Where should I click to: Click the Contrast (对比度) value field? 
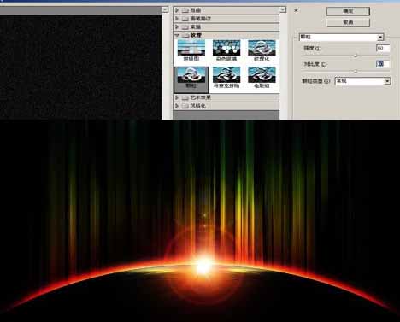pos(383,64)
